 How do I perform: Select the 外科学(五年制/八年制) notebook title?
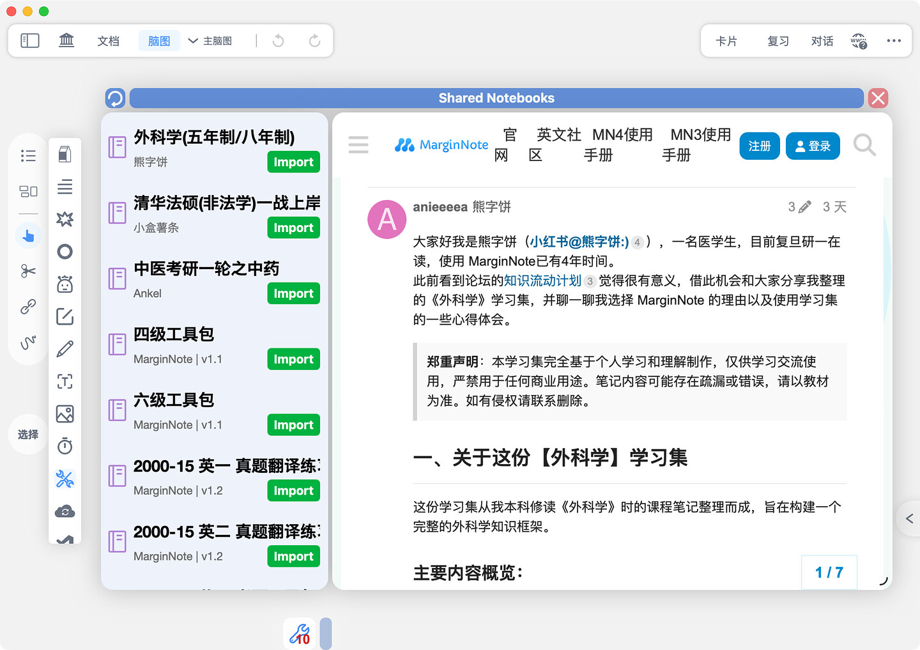tap(214, 137)
